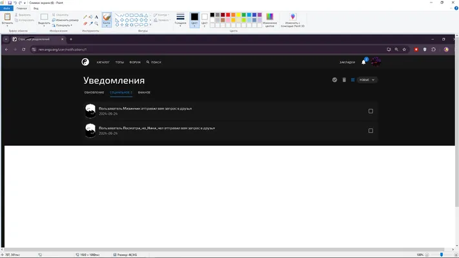Image resolution: width=459 pixels, height=258 pixels.
Task: Choose the Rectangle shape
Action: pyautogui.click(x=132, y=15)
